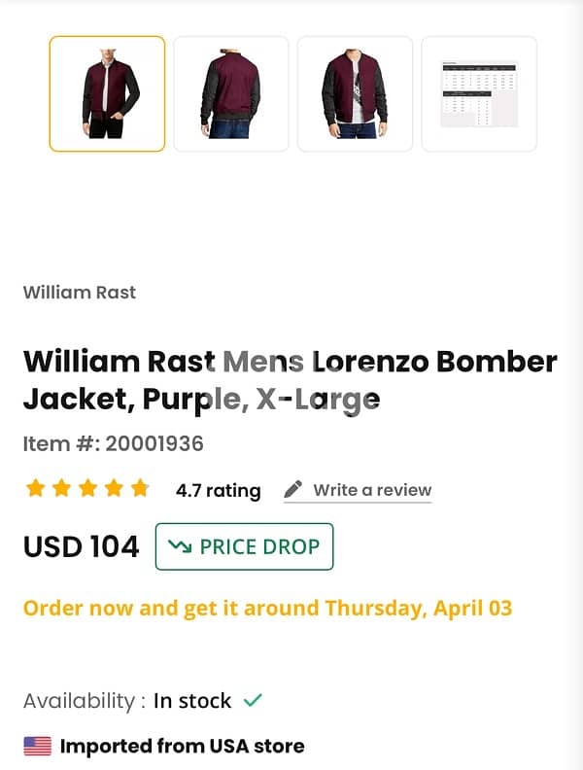Click the USA flag icon
The width and height of the screenshot is (583, 770).
click(37, 747)
